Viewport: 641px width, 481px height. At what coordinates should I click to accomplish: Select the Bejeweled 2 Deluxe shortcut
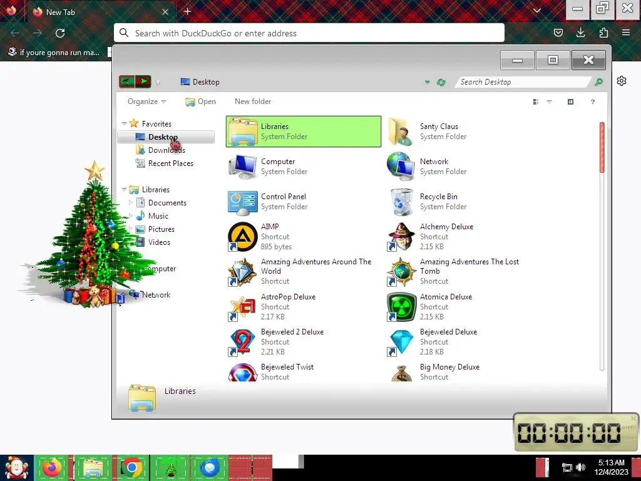tap(304, 341)
